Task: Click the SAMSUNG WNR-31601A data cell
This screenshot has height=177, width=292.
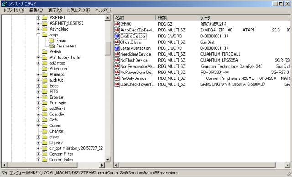Action: click(x=232, y=84)
